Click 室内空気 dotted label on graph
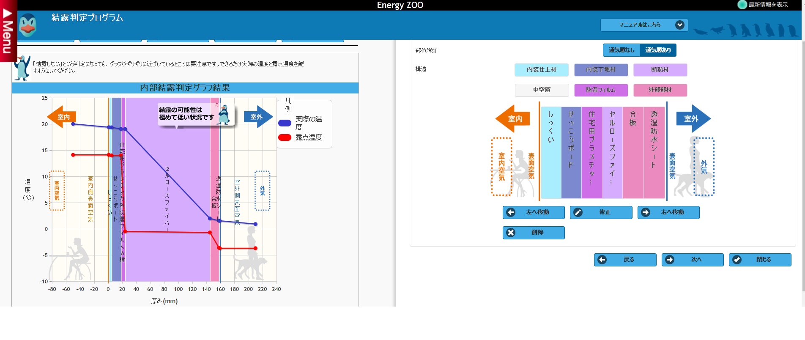805x340 pixels. [x=57, y=191]
